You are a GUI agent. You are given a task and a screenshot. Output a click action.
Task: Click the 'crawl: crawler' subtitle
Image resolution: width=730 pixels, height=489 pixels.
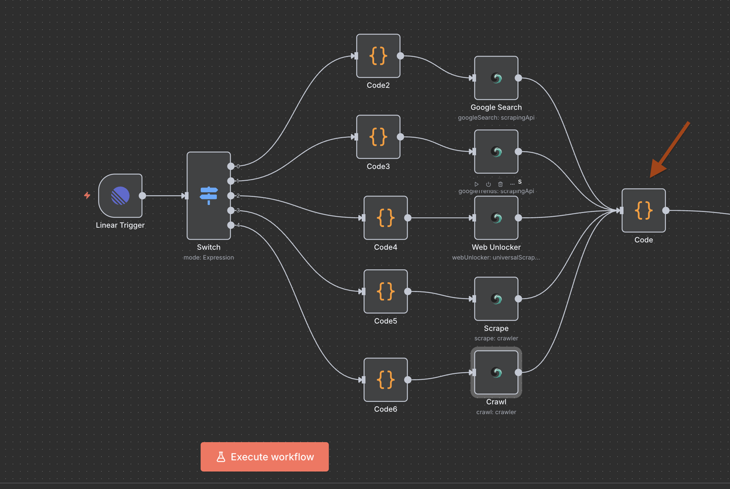[496, 412]
